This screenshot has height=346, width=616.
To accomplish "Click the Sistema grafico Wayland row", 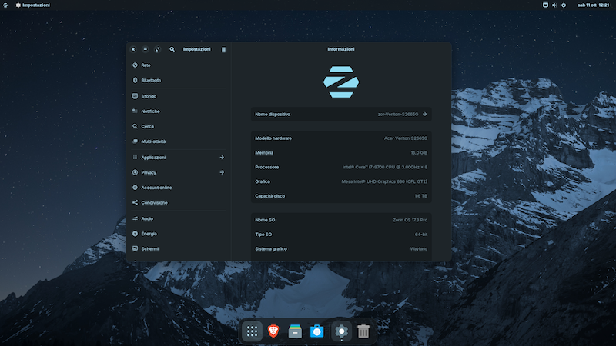I will coord(341,249).
